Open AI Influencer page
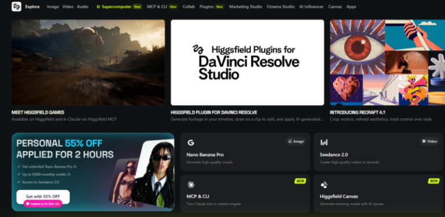The width and height of the screenshot is (445, 217). (x=311, y=7)
